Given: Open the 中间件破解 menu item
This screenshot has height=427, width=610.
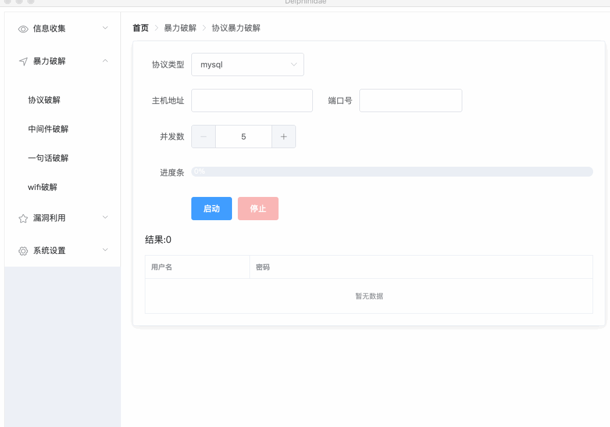Looking at the screenshot, I should [48, 129].
